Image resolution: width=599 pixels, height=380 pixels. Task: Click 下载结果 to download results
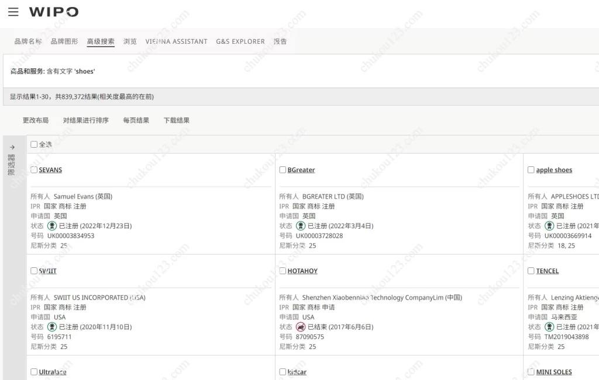click(176, 120)
